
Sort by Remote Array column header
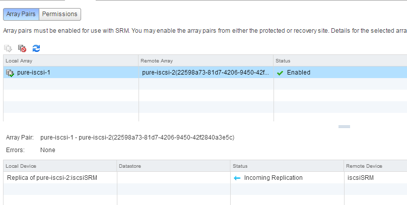[x=206, y=61]
